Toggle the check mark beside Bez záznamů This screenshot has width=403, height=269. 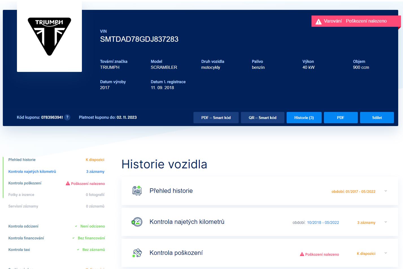pyautogui.click(x=78, y=250)
